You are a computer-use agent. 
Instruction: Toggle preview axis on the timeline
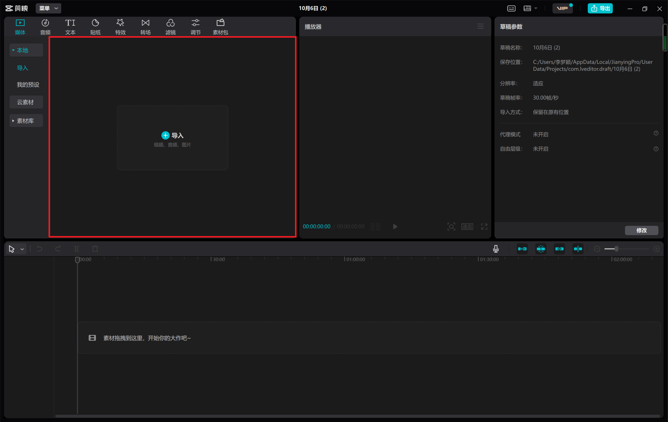(578, 249)
